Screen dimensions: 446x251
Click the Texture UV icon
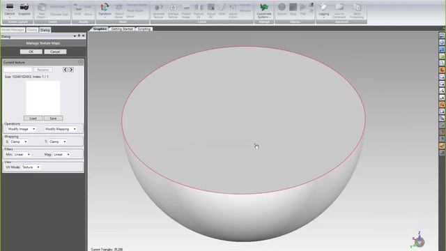click(x=199, y=11)
